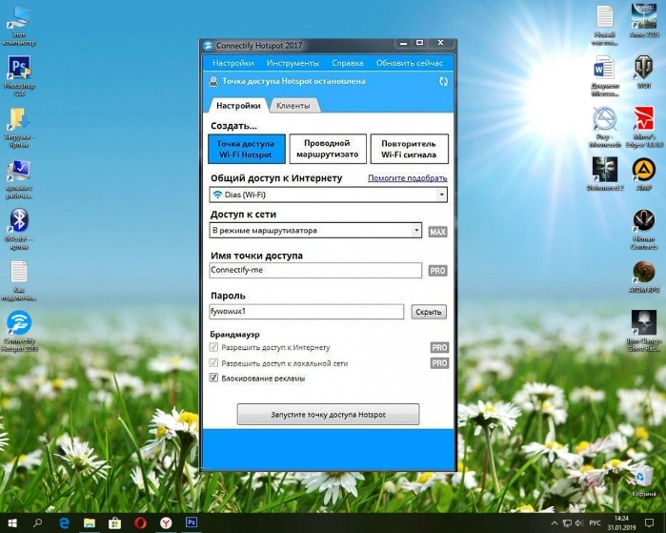Open the 'Помогите подобрать' link

tap(408, 178)
